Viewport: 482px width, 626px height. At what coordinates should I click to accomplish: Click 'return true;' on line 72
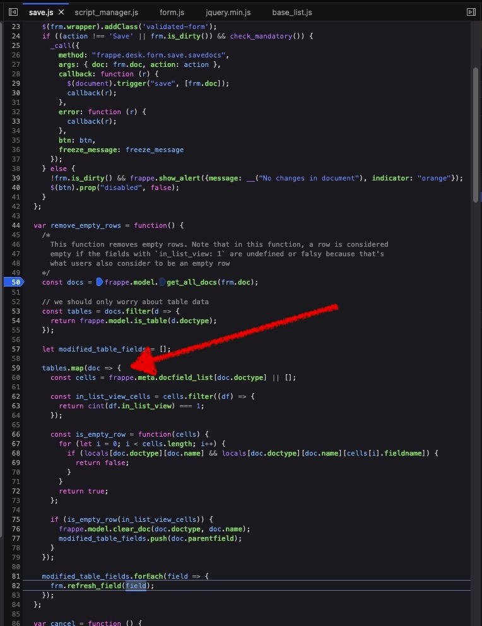coord(83,491)
